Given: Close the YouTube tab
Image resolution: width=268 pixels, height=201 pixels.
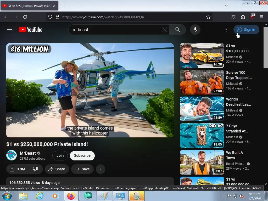Looking at the screenshot, I should pyautogui.click(x=54, y=6).
